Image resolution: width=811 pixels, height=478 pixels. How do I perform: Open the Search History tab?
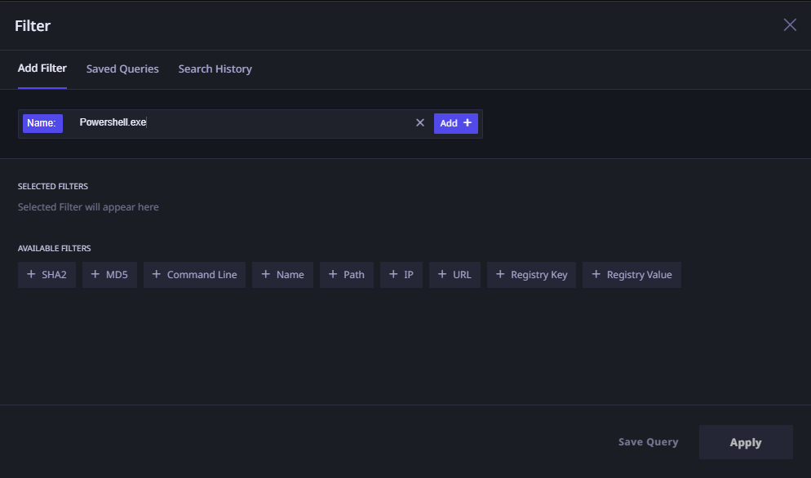click(215, 69)
